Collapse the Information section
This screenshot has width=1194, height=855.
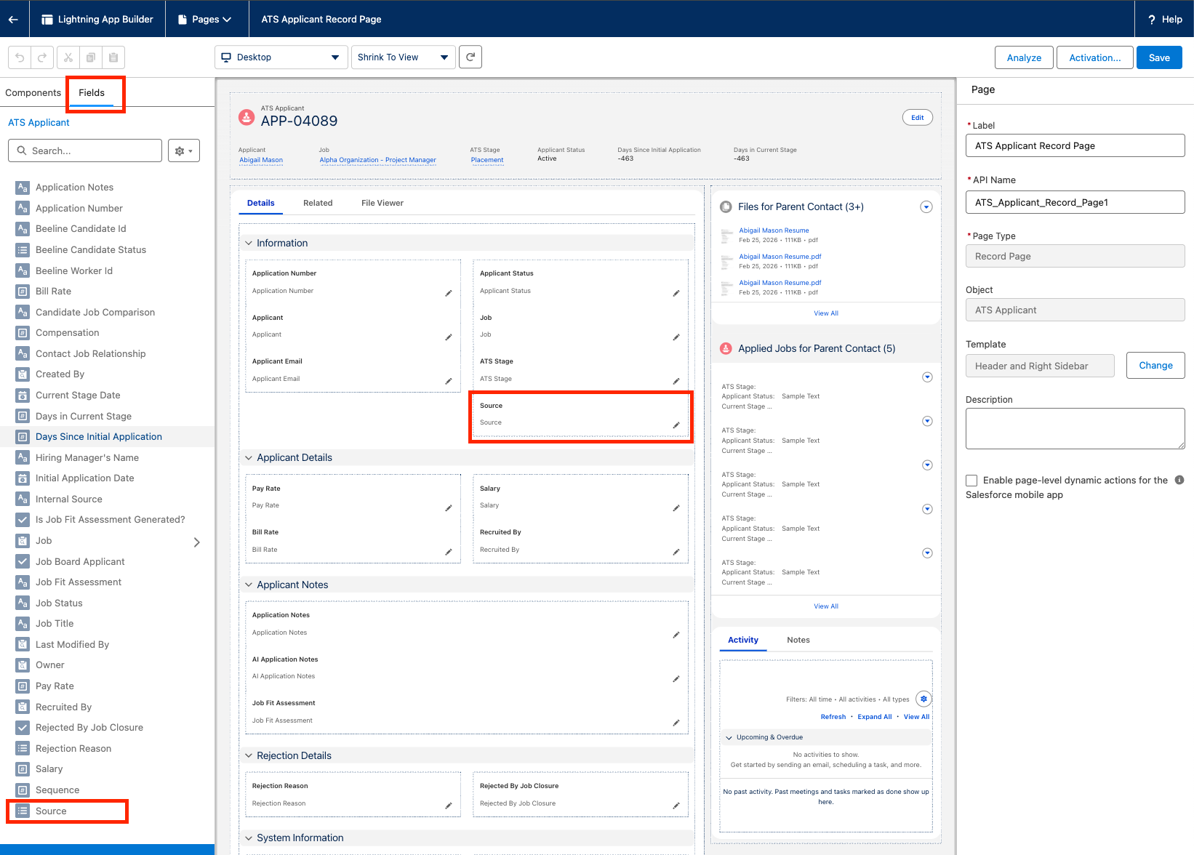pos(249,243)
